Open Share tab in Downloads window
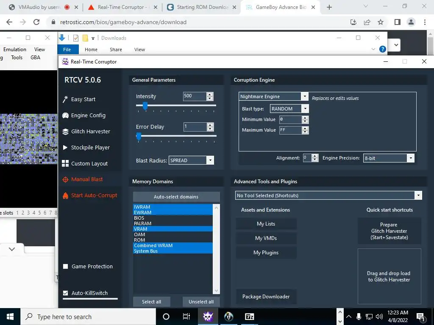Screen dimensions: 434x325 click(x=116, y=50)
